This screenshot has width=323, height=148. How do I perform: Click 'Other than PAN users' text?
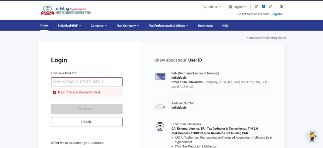(186, 124)
